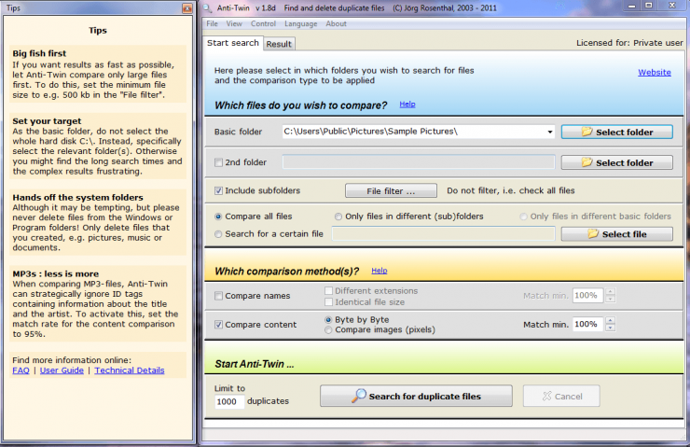Screen dimensions: 690x447
Task: Click the folder icon on the Select file button
Action: click(593, 234)
